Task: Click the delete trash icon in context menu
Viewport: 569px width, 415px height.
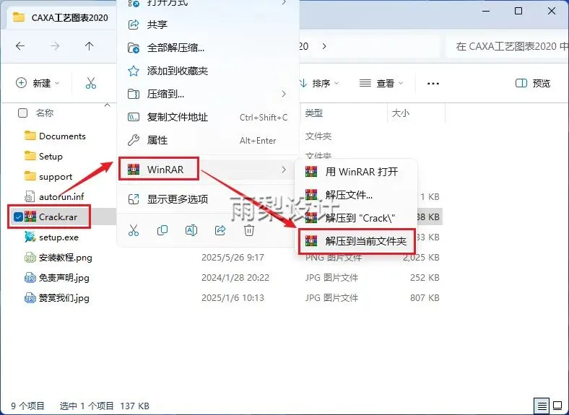Action: (249, 230)
